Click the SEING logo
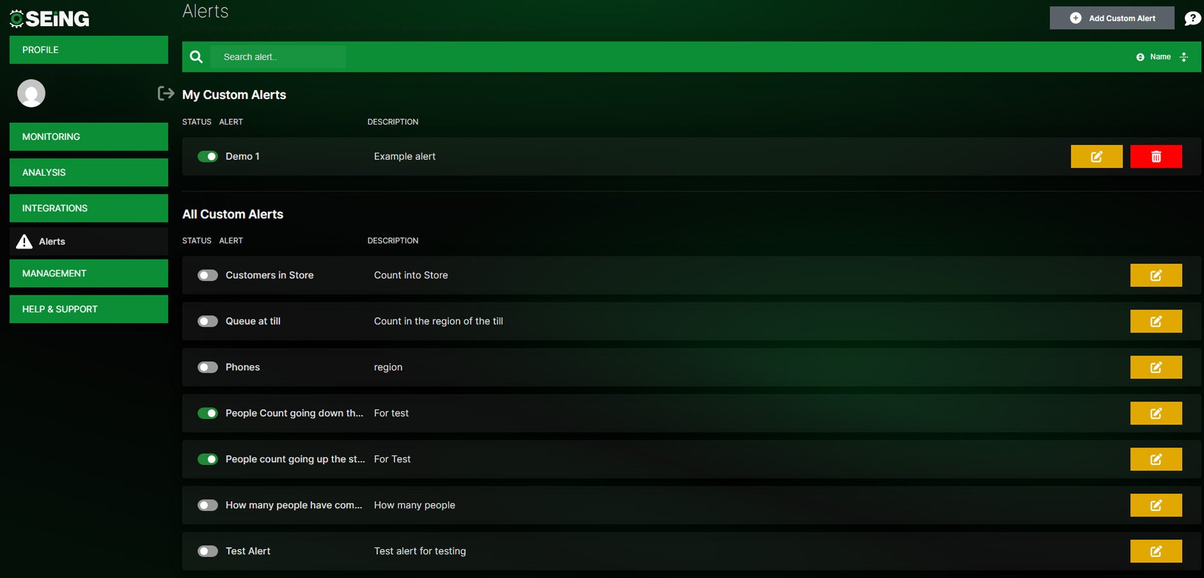This screenshot has width=1204, height=578. [x=50, y=19]
